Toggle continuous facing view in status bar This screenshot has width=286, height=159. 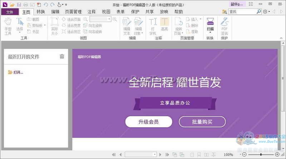click(x=213, y=155)
